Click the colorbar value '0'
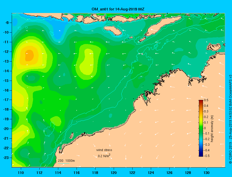 tap(205, 128)
